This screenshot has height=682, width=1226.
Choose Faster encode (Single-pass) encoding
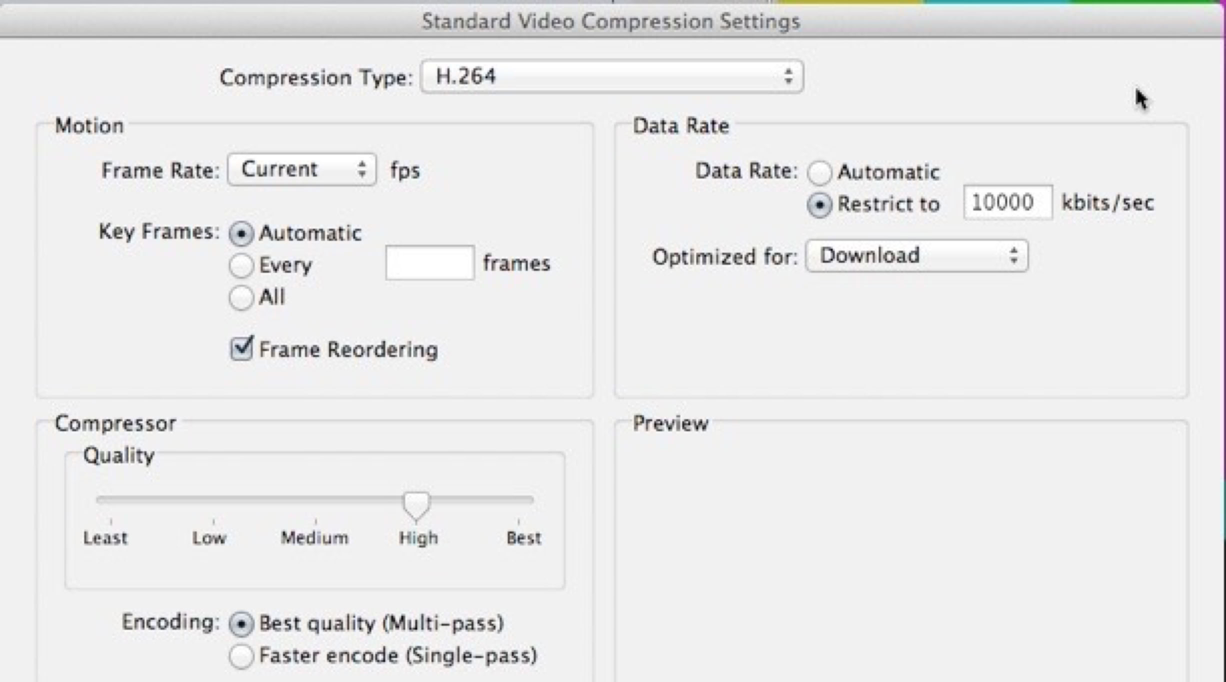pyautogui.click(x=241, y=656)
